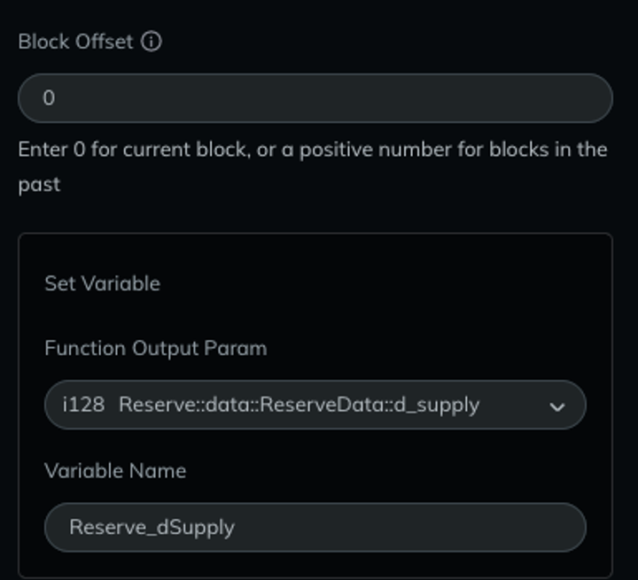Click the Function Output Param label
This screenshot has width=638, height=580.
click(x=156, y=349)
